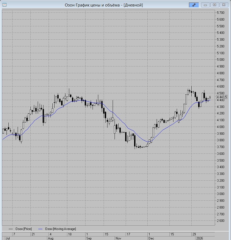Click the 3 000 price axis label
231x240 pixels.
pyautogui.click(x=221, y=194)
